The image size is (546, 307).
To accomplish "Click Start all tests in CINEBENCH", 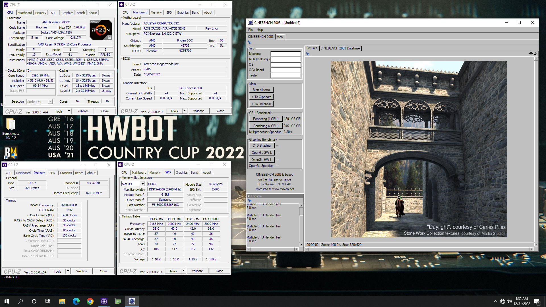I will 261,90.
